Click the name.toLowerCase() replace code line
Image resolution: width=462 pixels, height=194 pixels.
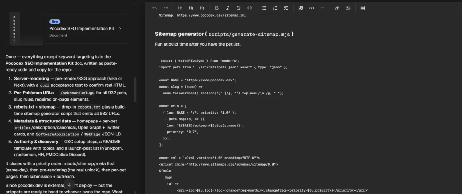[x=223, y=93]
